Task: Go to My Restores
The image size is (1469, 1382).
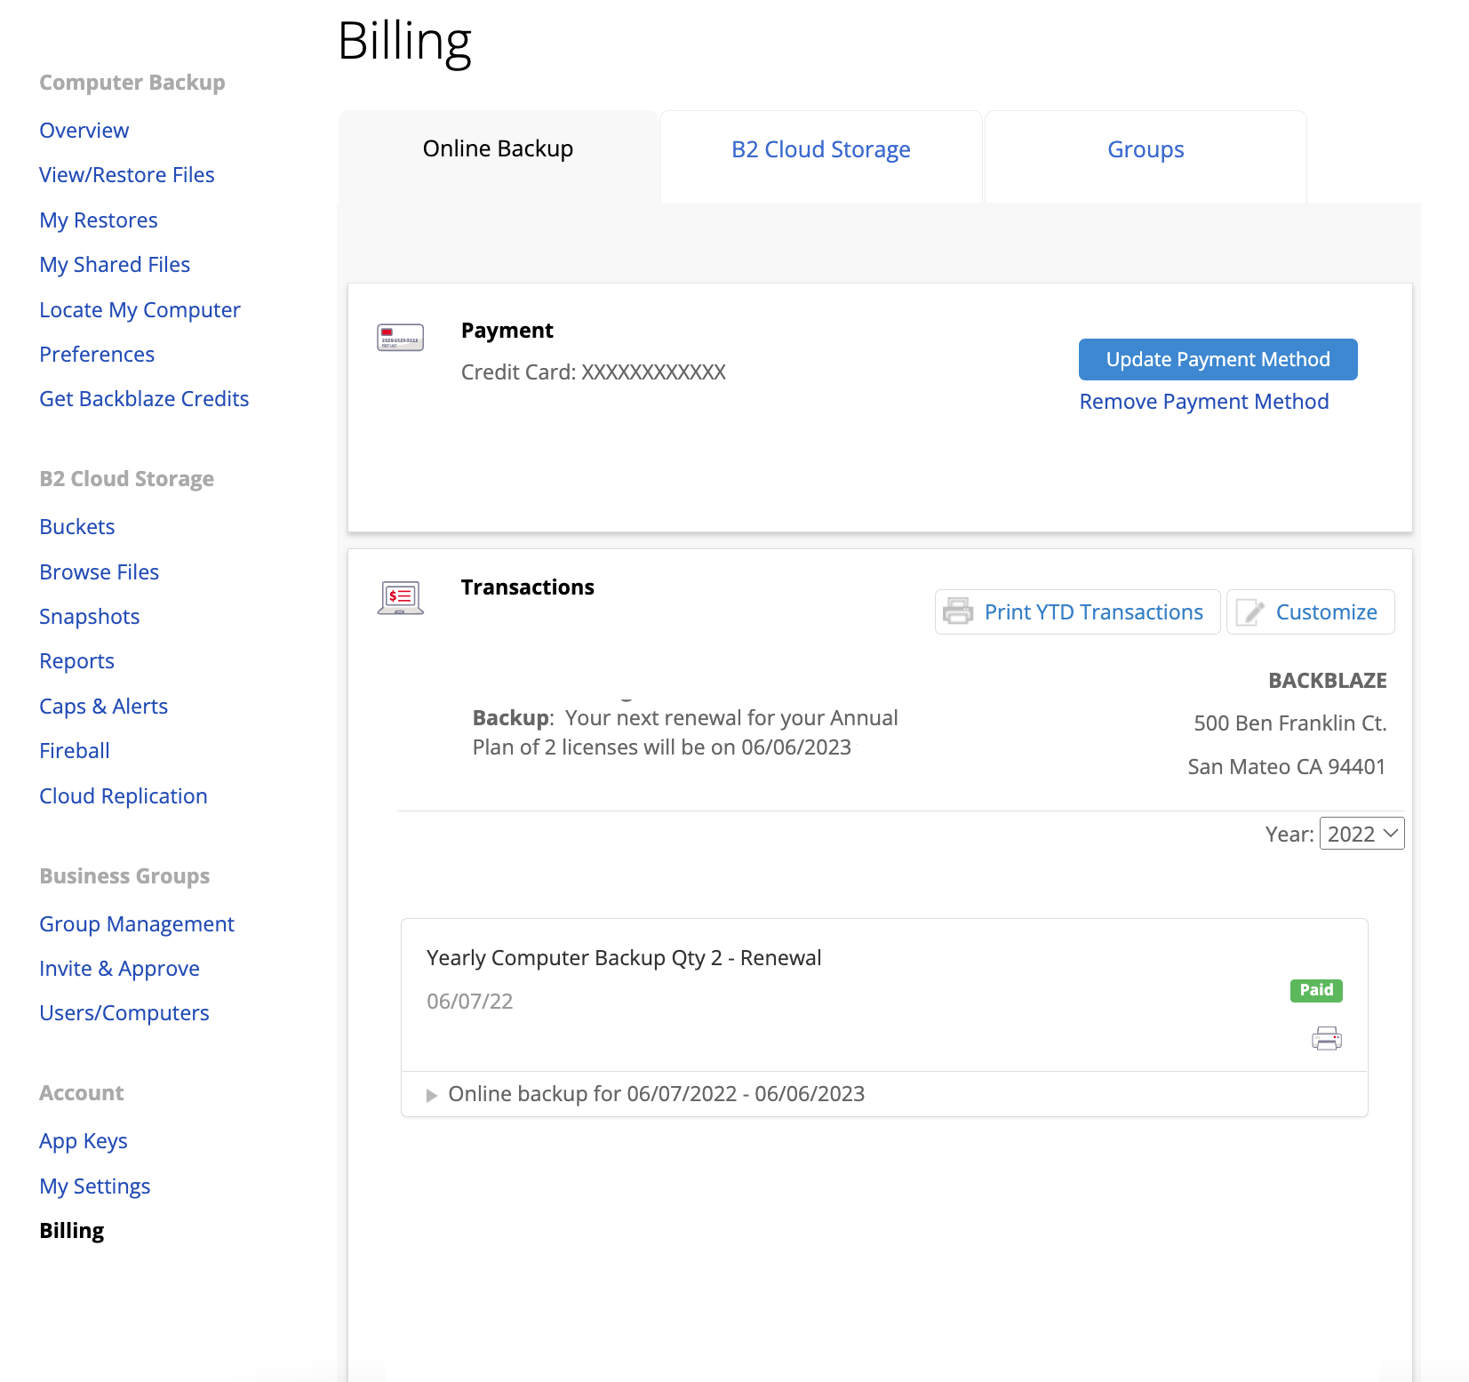Action: coord(99,220)
